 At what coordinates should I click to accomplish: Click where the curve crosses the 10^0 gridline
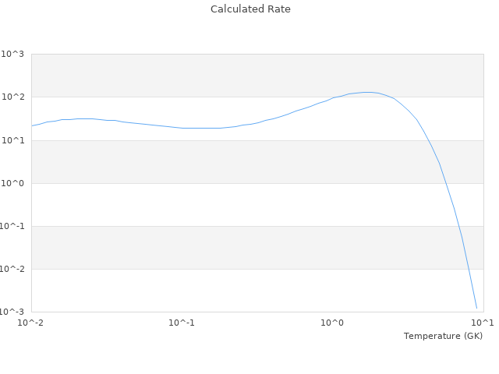tap(445, 183)
